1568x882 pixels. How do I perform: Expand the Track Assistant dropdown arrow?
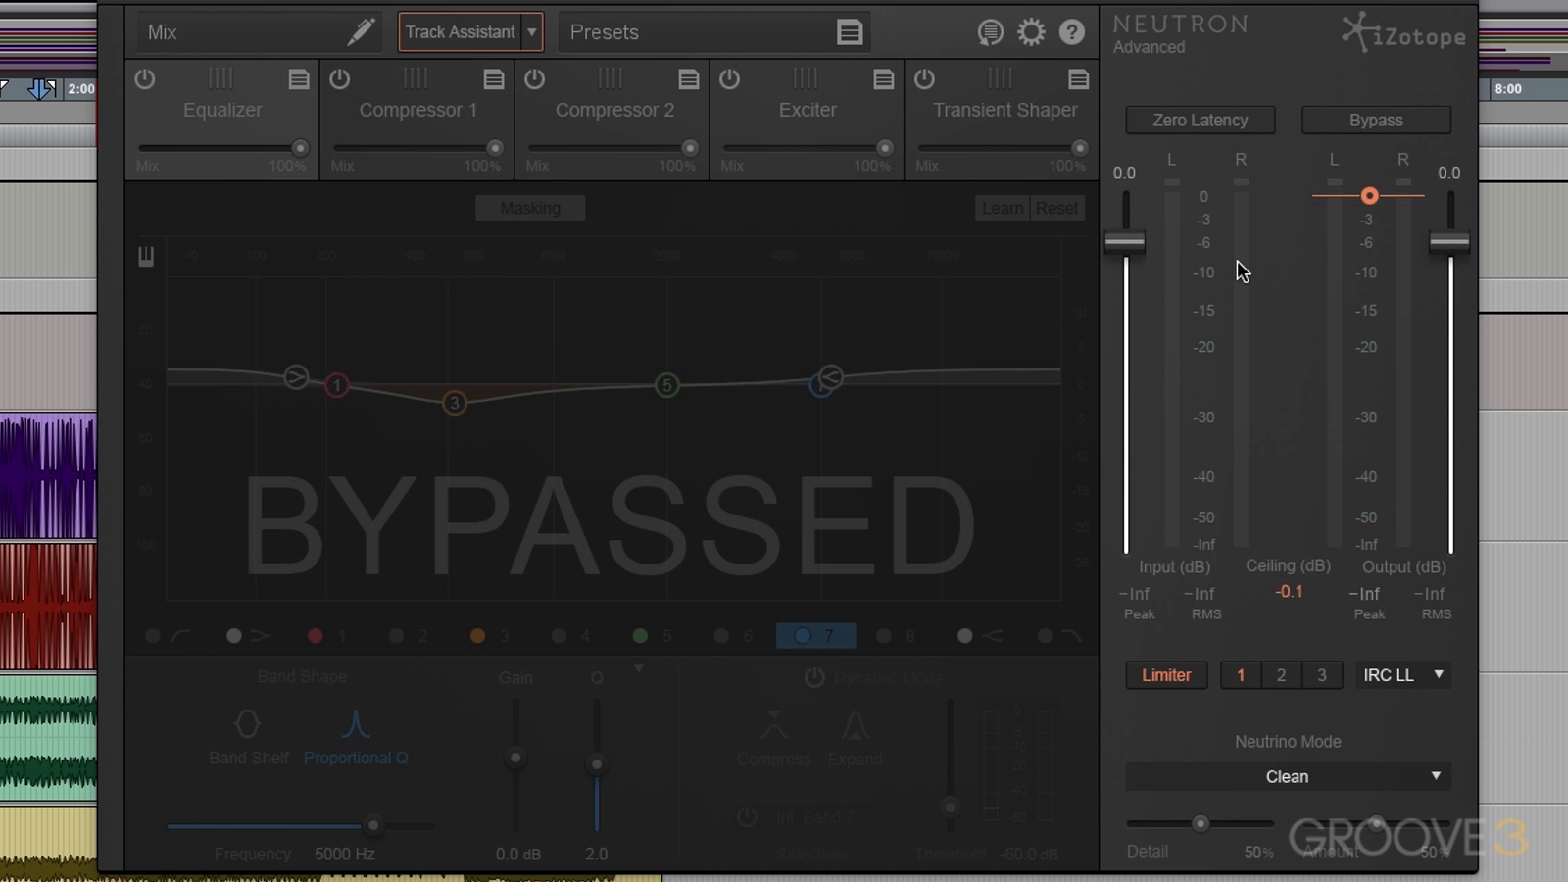(532, 32)
